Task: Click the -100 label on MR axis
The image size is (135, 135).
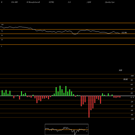Action: point(132,119)
